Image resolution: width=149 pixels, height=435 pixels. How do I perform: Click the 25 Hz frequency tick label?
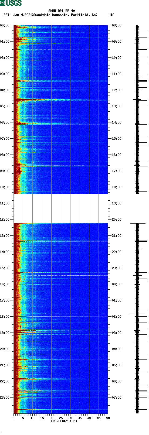click(x=61, y=418)
